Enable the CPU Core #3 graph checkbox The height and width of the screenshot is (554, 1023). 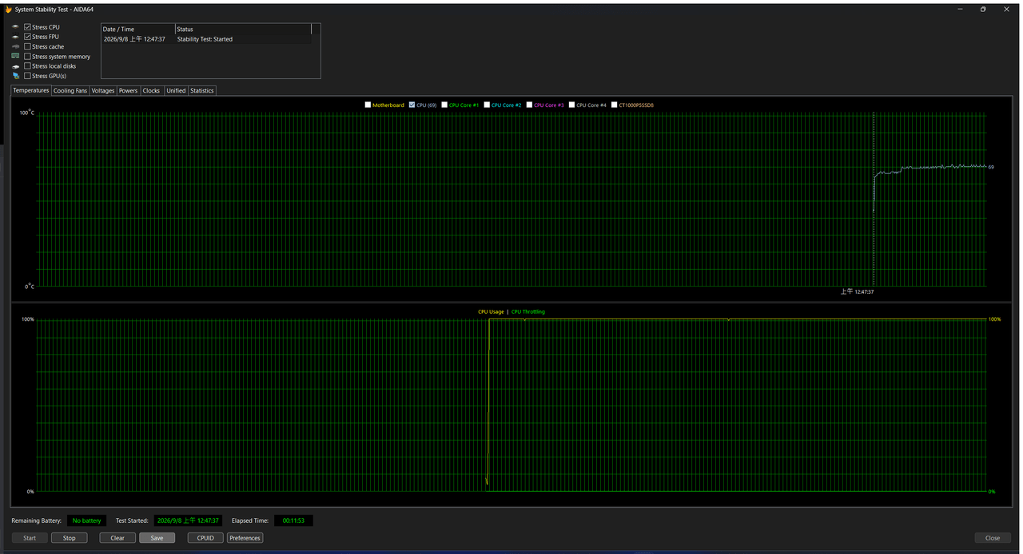(x=529, y=105)
